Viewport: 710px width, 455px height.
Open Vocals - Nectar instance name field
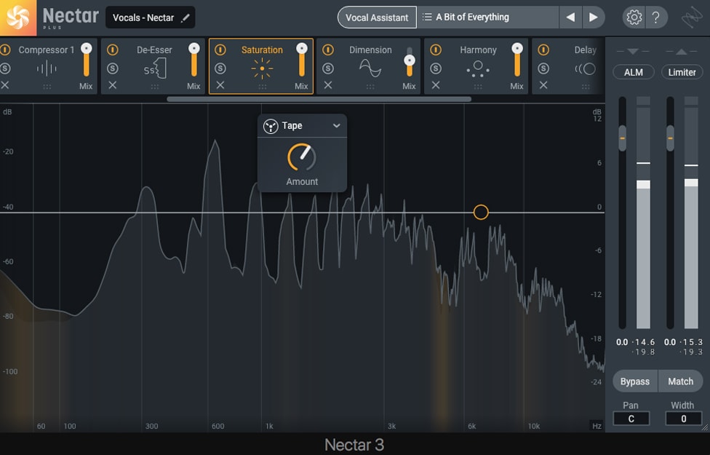pyautogui.click(x=151, y=17)
